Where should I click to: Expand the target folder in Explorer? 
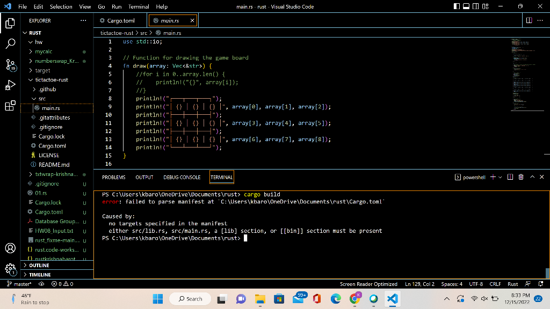pyautogui.click(x=42, y=70)
